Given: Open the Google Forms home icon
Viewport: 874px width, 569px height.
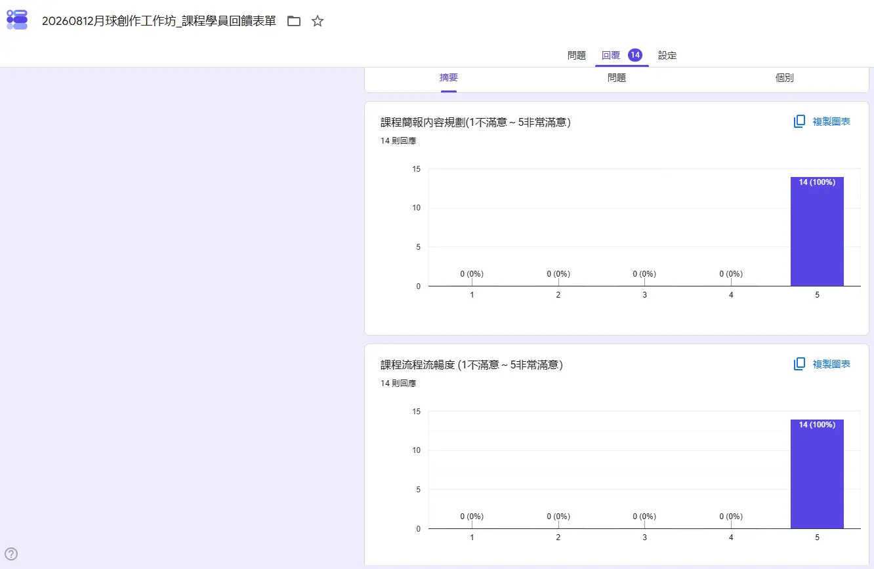Looking at the screenshot, I should [17, 20].
